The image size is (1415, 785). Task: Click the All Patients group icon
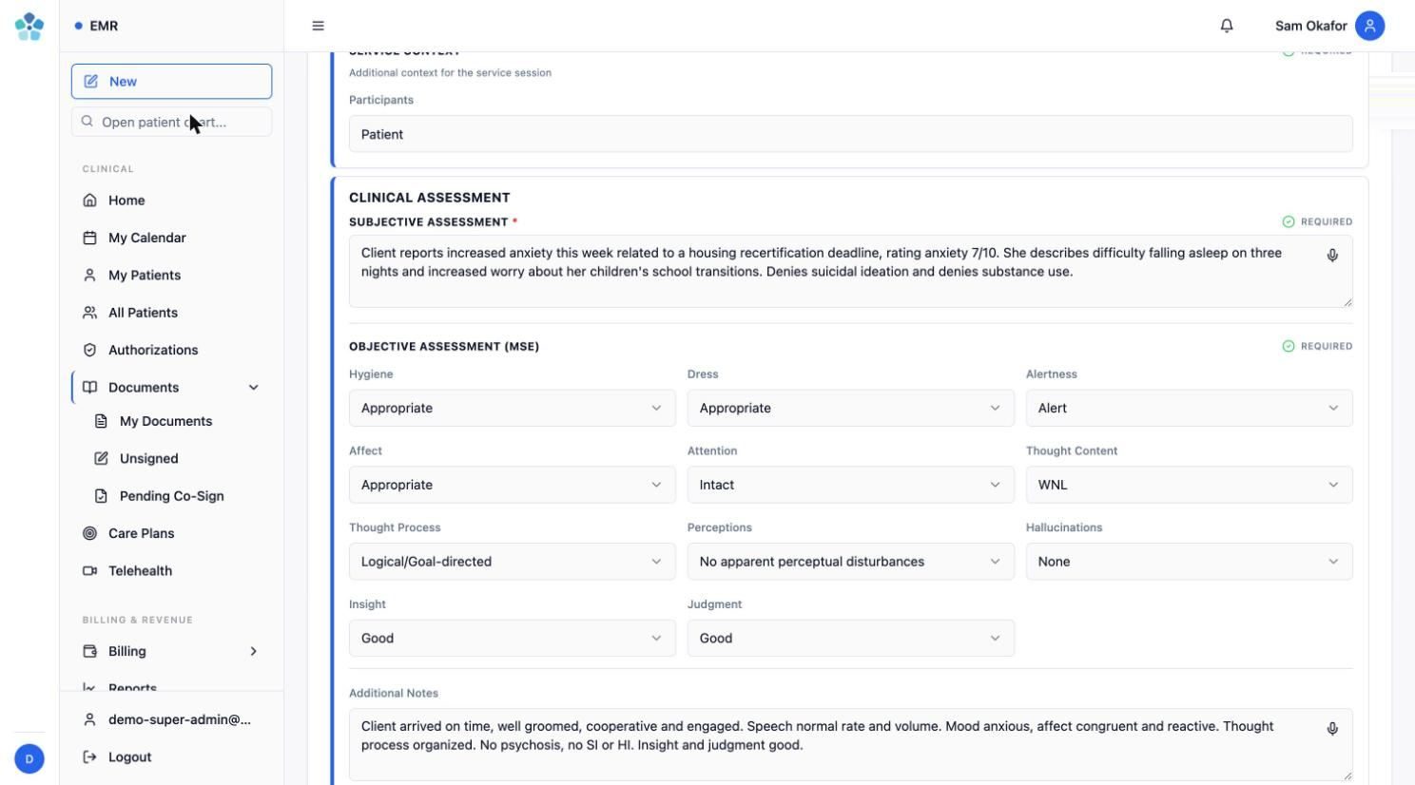[x=89, y=312]
